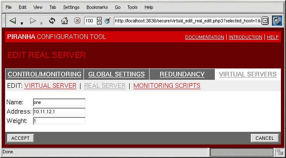Open the File menu
Screen dimensions: 286x158
tap(8, 7)
